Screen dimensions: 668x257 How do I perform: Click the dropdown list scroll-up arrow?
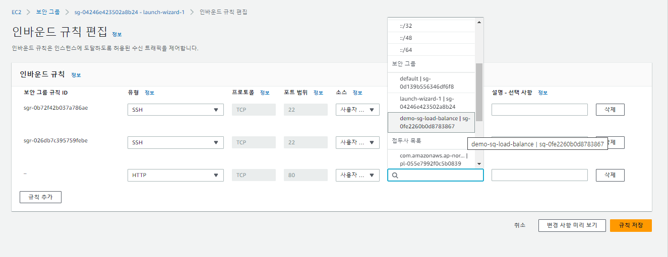click(479, 22)
